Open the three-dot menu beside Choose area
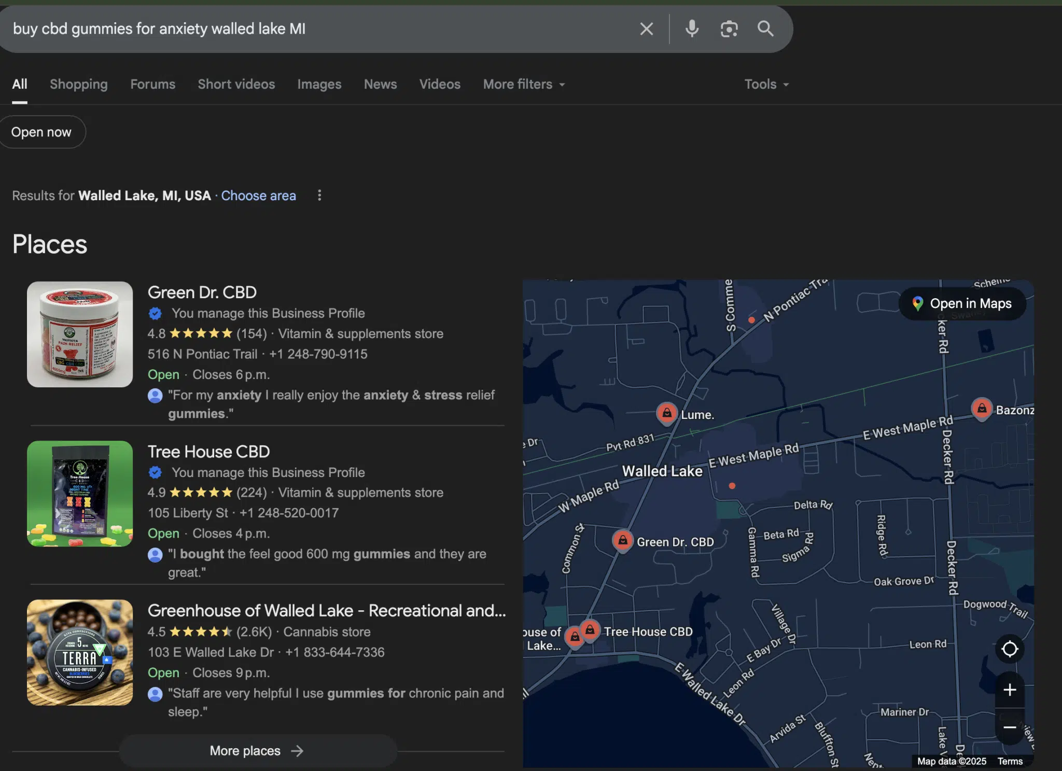This screenshot has width=1062, height=771. click(319, 195)
